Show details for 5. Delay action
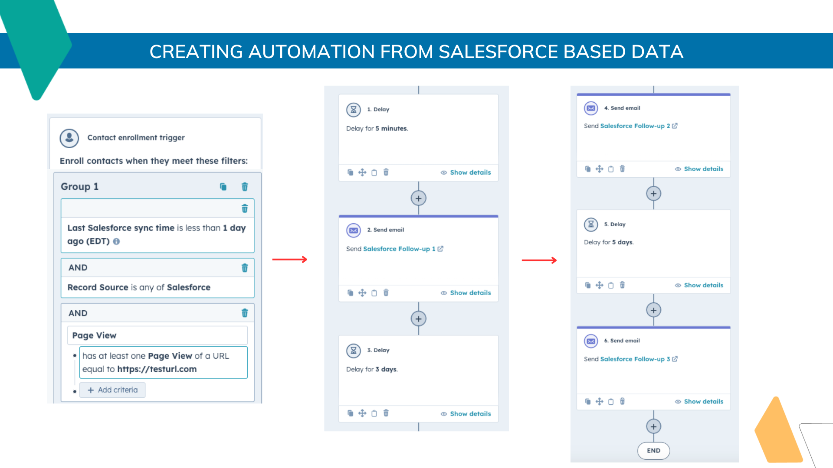 pyautogui.click(x=699, y=285)
